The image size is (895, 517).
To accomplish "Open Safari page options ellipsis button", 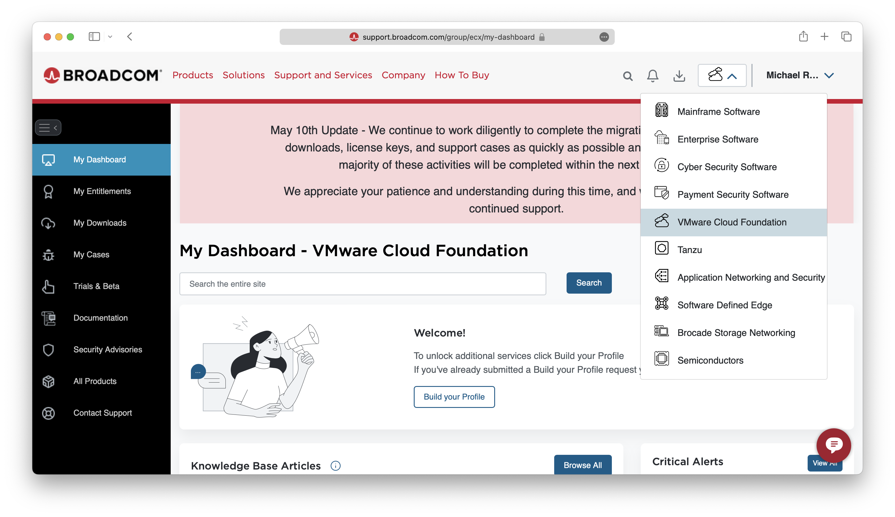I will pyautogui.click(x=604, y=37).
